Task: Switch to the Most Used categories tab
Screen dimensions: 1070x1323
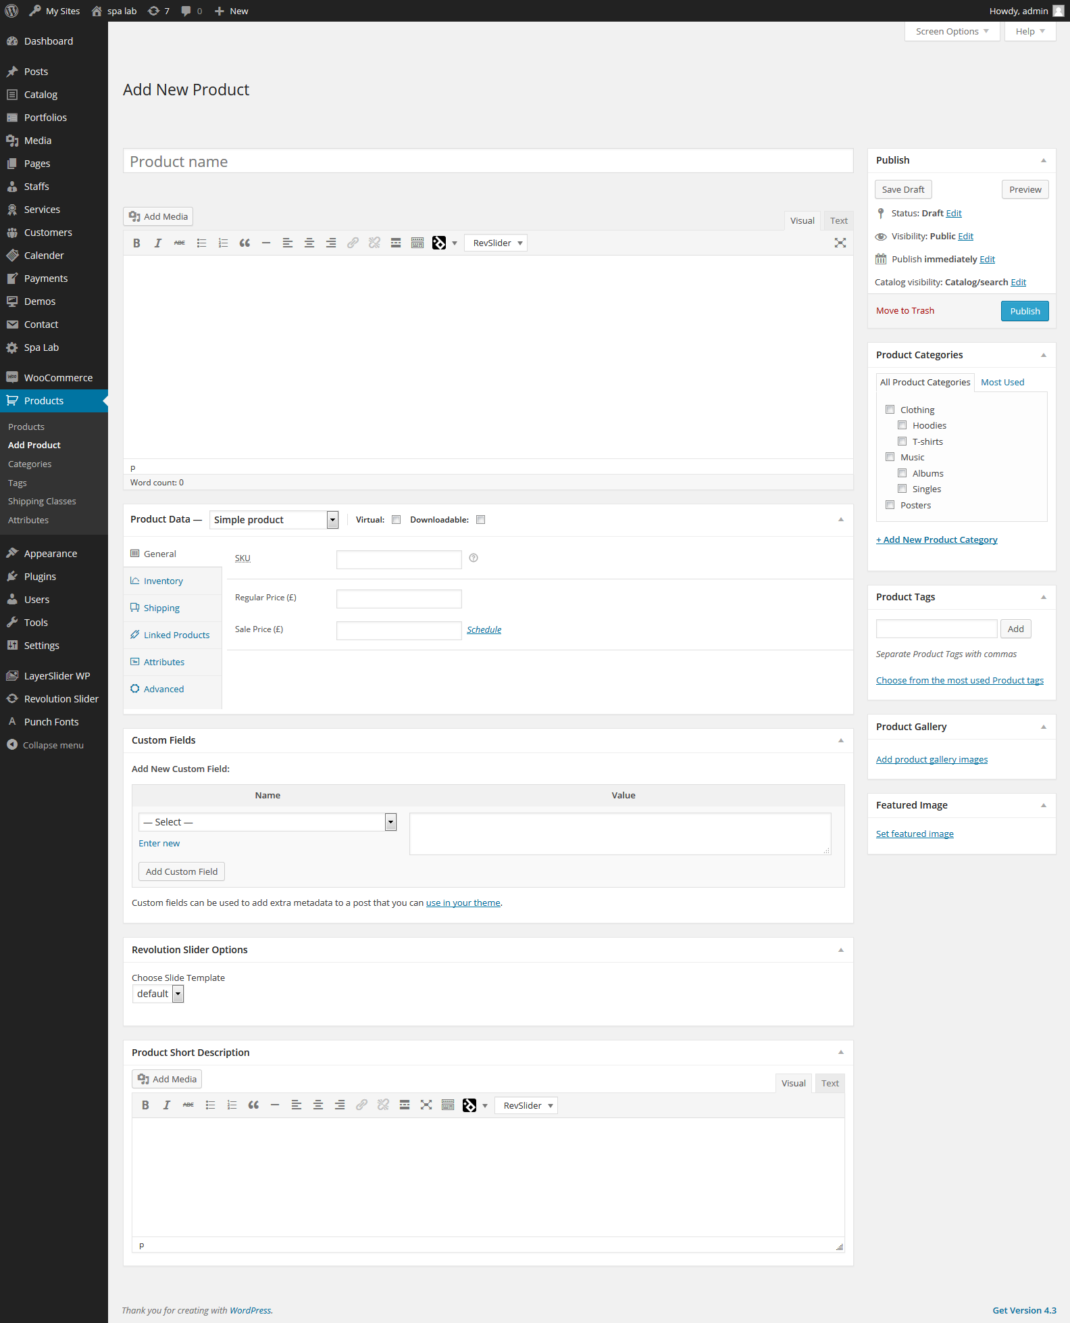Action: pos(1002,383)
